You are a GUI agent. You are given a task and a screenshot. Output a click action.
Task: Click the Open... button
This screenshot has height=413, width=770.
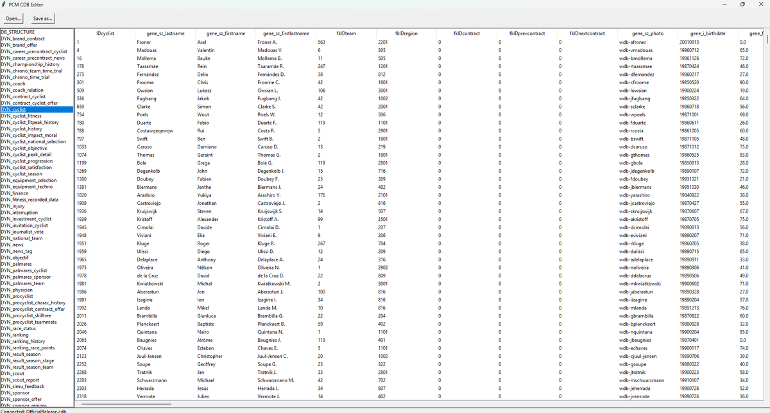(x=13, y=19)
